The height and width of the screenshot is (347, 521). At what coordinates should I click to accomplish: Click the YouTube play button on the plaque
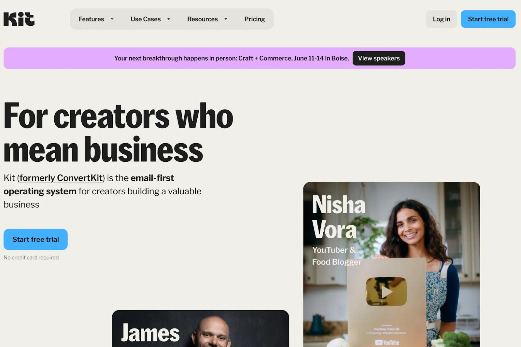tap(386, 292)
